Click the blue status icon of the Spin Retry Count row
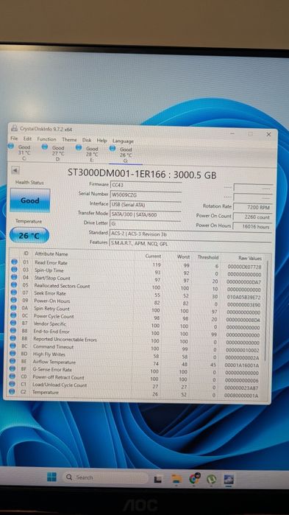This screenshot has width=289, height=515. tap(13, 308)
